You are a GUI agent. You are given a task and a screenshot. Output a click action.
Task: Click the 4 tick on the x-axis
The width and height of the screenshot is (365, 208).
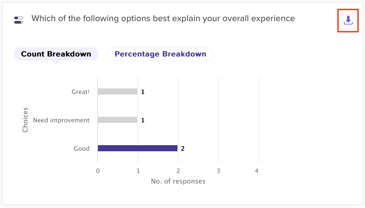click(x=257, y=171)
